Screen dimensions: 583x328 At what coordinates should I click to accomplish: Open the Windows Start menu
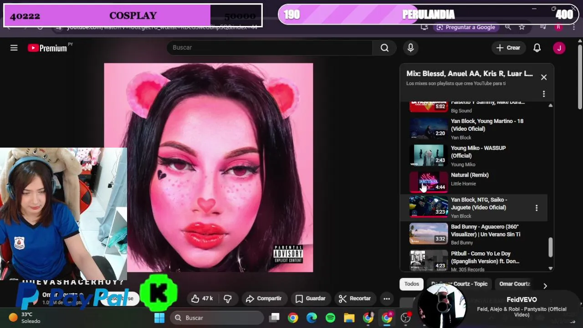click(159, 318)
